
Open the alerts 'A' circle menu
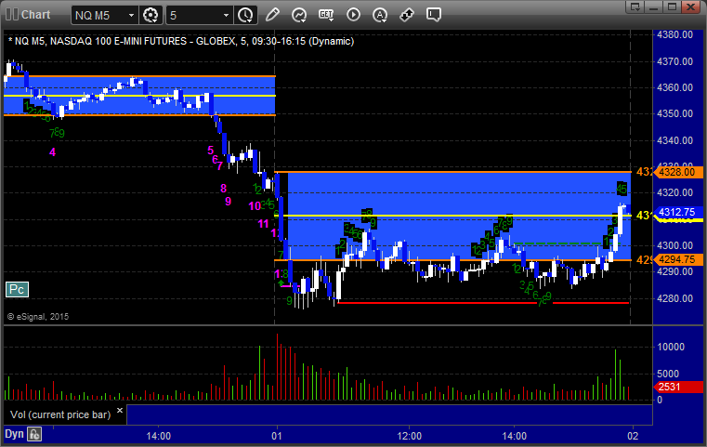click(x=380, y=15)
